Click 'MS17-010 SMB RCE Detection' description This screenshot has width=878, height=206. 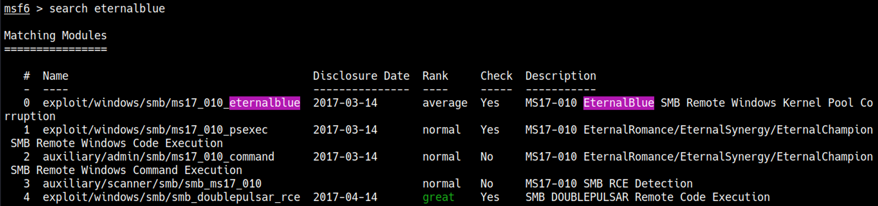click(x=609, y=184)
